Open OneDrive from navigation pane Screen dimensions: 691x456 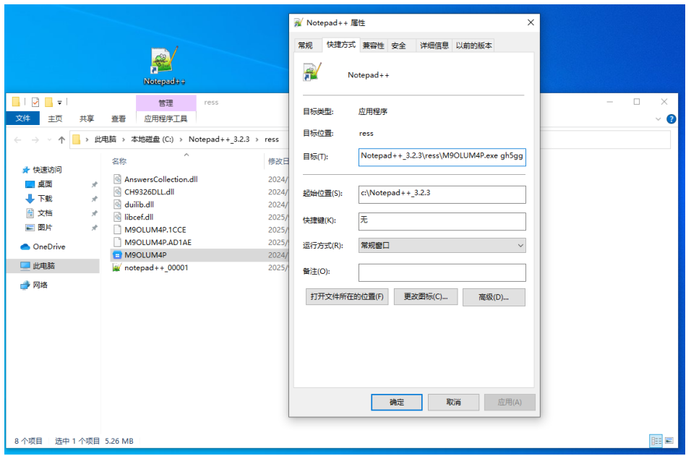click(48, 247)
